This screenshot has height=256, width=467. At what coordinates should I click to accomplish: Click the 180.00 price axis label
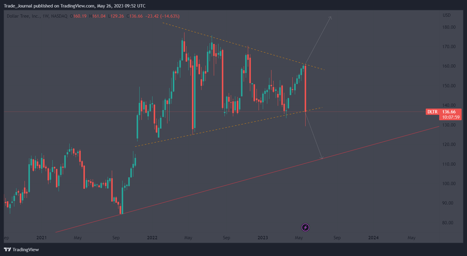click(449, 27)
